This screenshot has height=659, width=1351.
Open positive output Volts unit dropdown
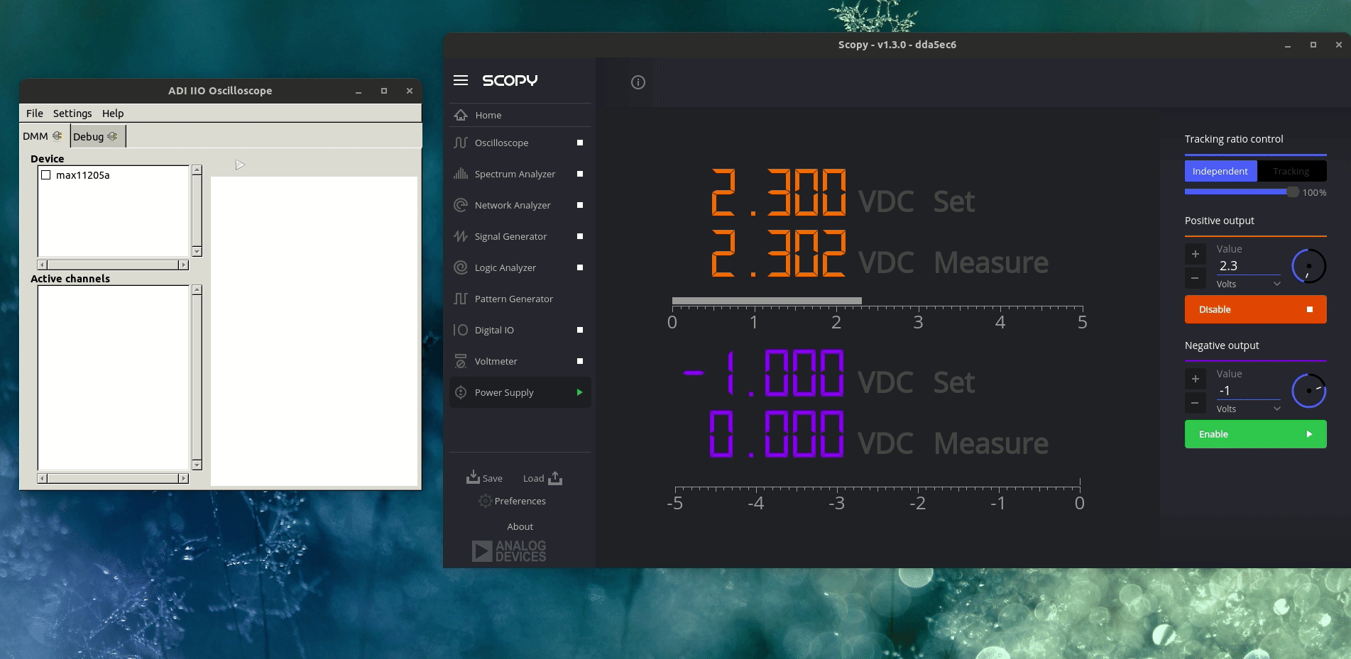pyautogui.click(x=1248, y=284)
